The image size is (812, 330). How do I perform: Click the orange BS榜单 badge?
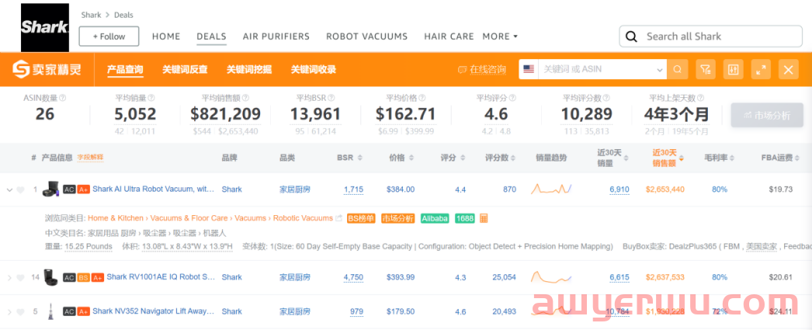pos(362,218)
